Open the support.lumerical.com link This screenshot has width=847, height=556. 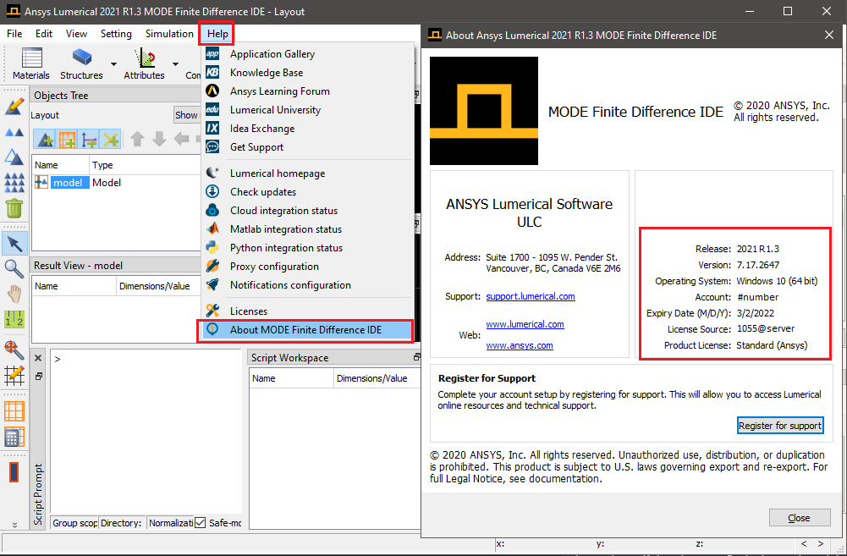pyautogui.click(x=531, y=296)
